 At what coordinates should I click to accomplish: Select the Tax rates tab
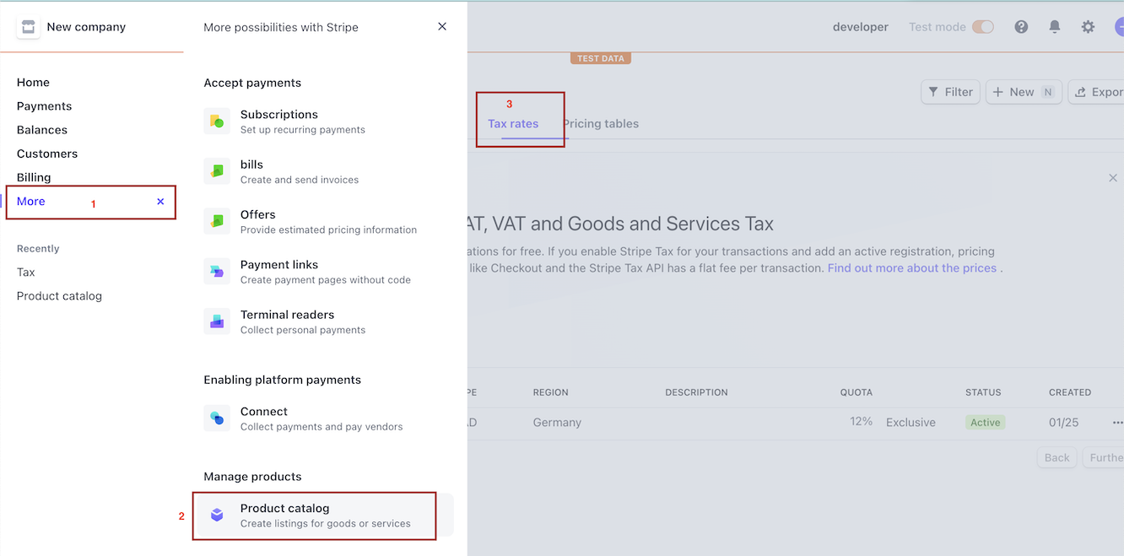(513, 123)
